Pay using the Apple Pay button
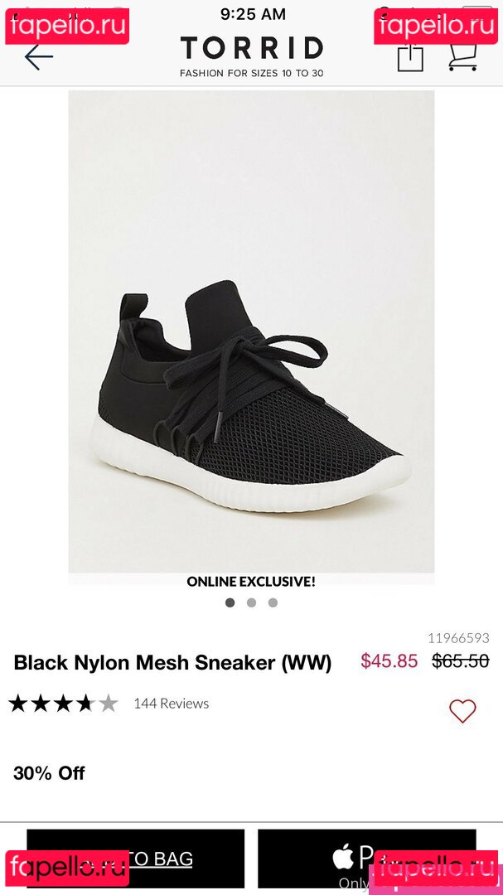503x895 pixels. [x=366, y=859]
